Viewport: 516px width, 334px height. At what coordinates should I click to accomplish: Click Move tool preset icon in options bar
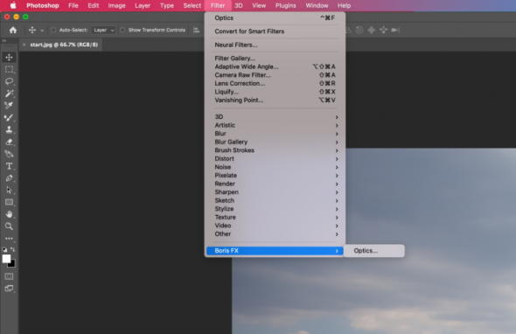click(31, 30)
